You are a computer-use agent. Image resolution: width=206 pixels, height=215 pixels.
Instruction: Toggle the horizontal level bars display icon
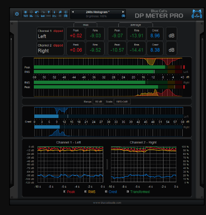tap(31, 16)
